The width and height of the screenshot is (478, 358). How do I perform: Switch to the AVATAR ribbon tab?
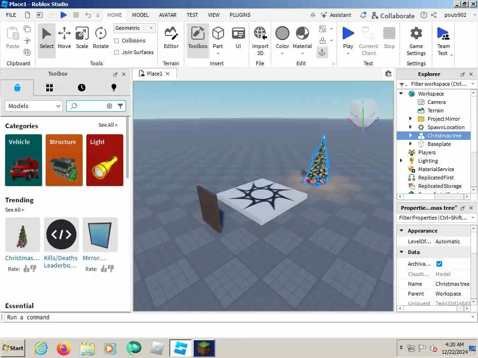[x=168, y=15]
